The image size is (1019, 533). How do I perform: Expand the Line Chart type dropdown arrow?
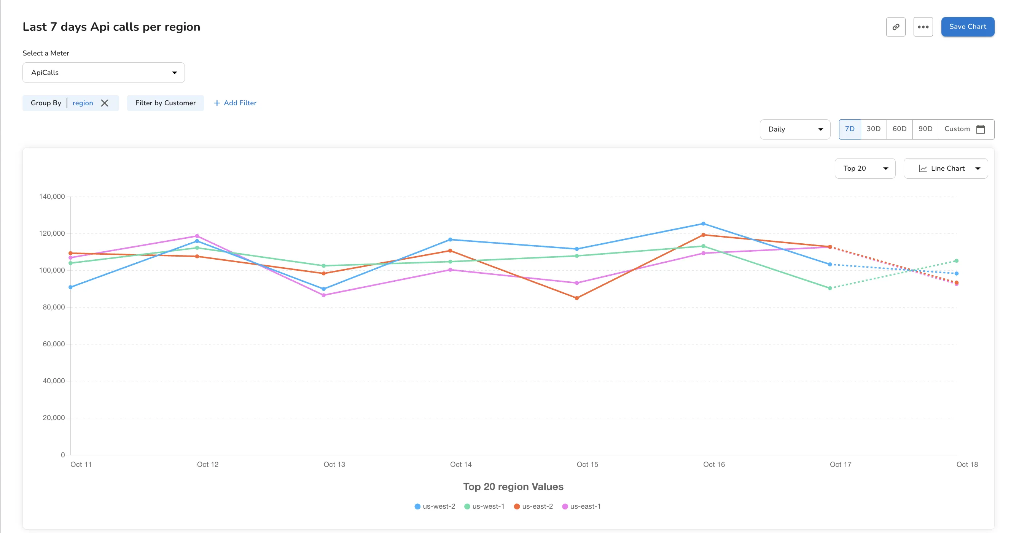[x=978, y=169]
